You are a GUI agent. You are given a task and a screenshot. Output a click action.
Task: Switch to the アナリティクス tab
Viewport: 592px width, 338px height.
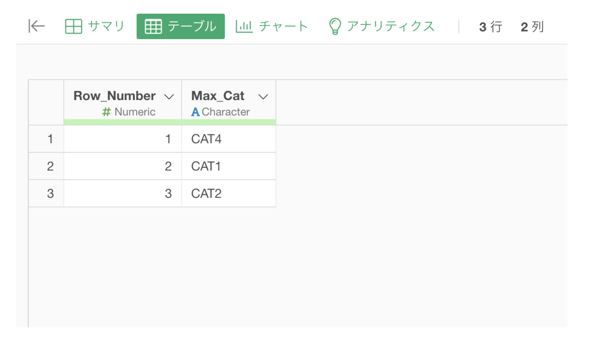click(x=382, y=26)
